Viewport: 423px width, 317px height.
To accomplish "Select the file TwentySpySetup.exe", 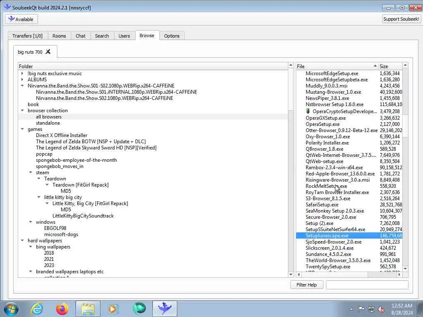I will click(x=328, y=267).
